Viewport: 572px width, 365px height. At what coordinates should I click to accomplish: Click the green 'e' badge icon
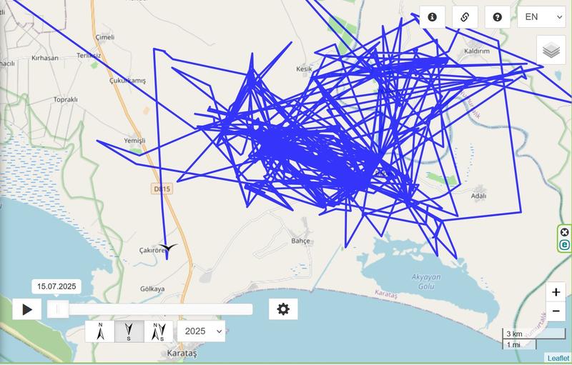[x=564, y=244]
